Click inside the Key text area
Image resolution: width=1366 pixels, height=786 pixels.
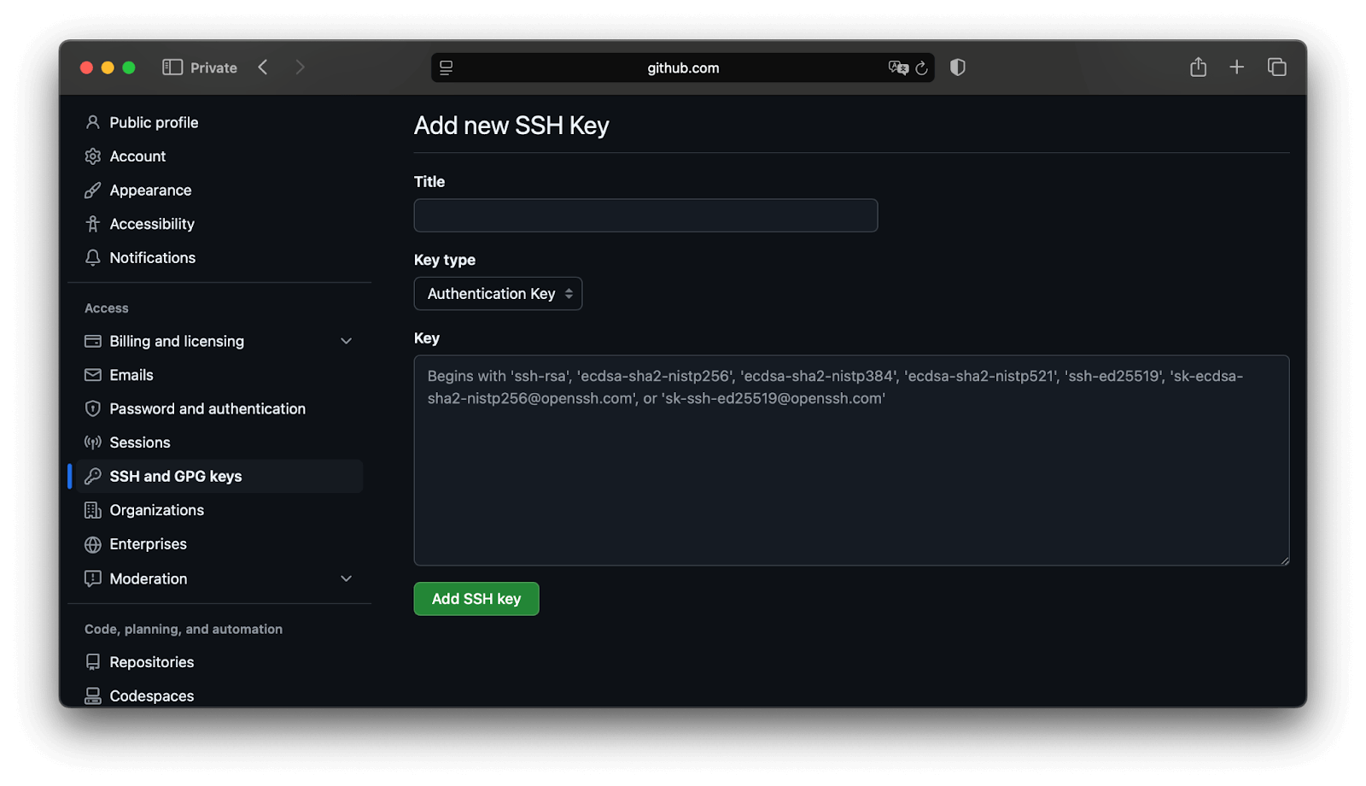(x=850, y=478)
